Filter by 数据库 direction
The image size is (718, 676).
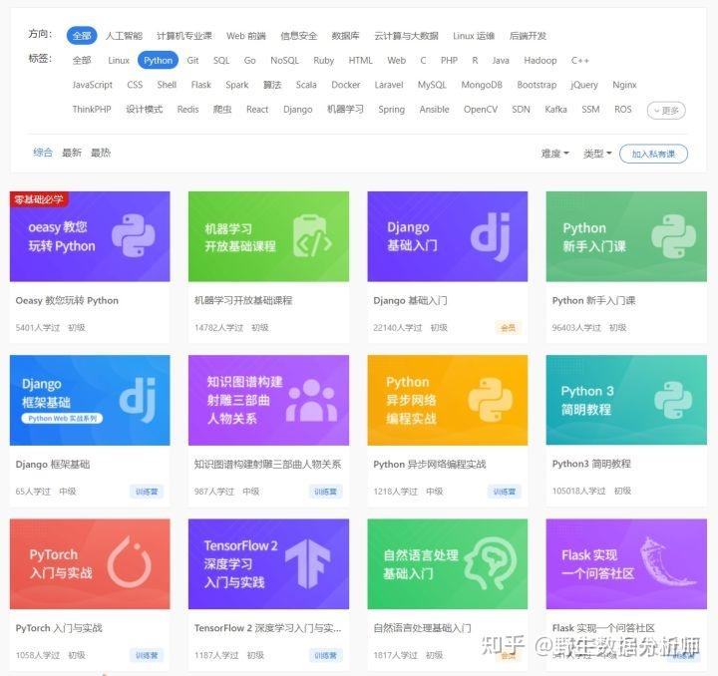[x=346, y=36]
